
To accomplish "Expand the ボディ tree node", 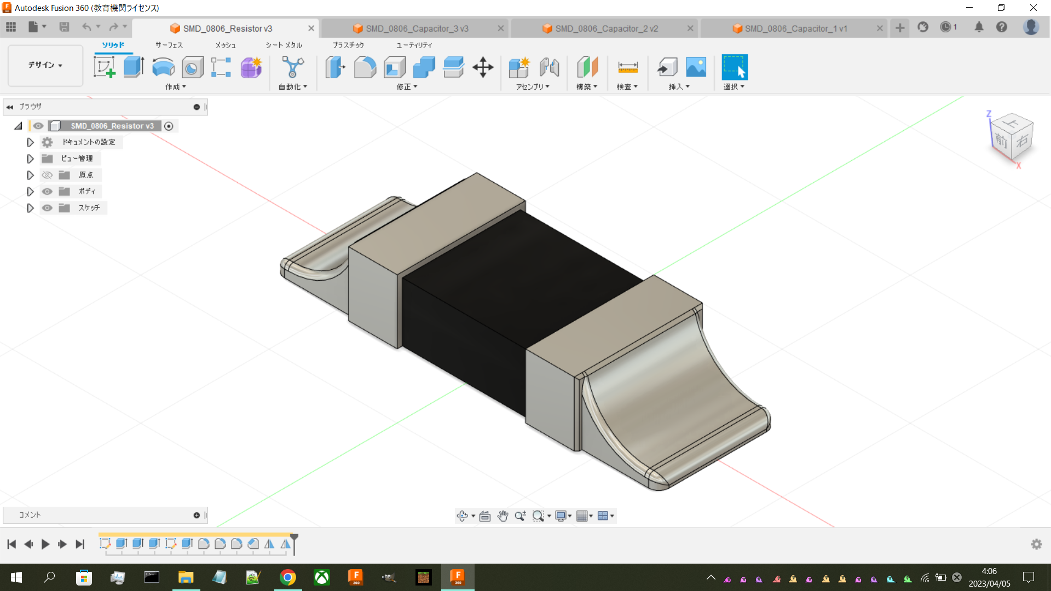I will [31, 192].
